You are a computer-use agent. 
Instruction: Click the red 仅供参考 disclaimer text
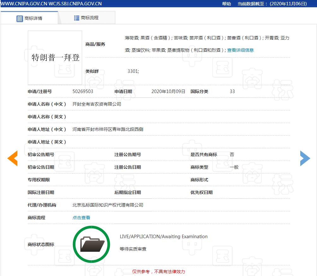point(159,272)
